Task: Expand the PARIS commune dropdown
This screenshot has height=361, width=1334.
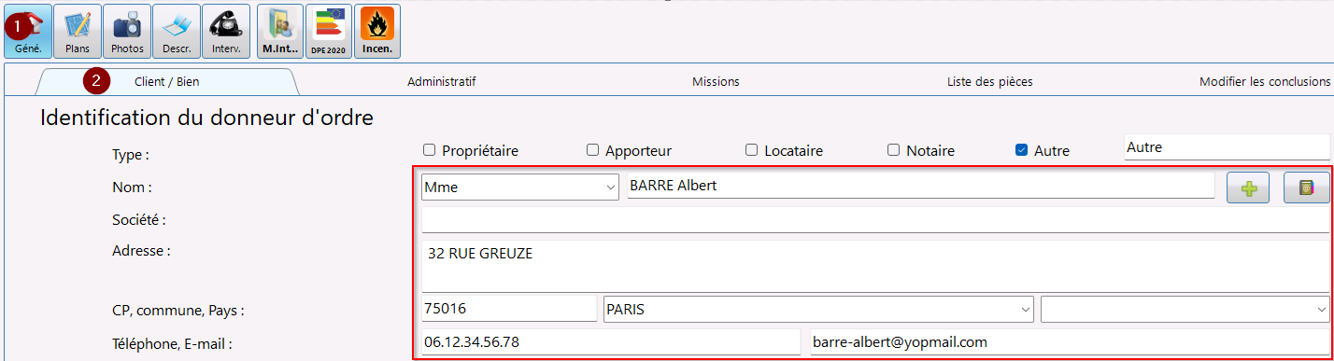Action: click(x=818, y=309)
